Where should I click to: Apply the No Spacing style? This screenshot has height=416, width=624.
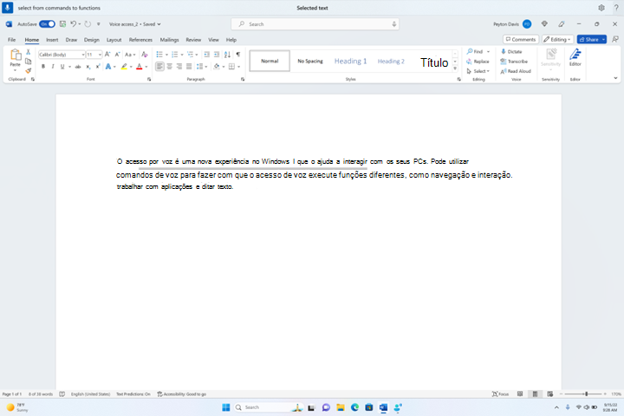pos(310,61)
